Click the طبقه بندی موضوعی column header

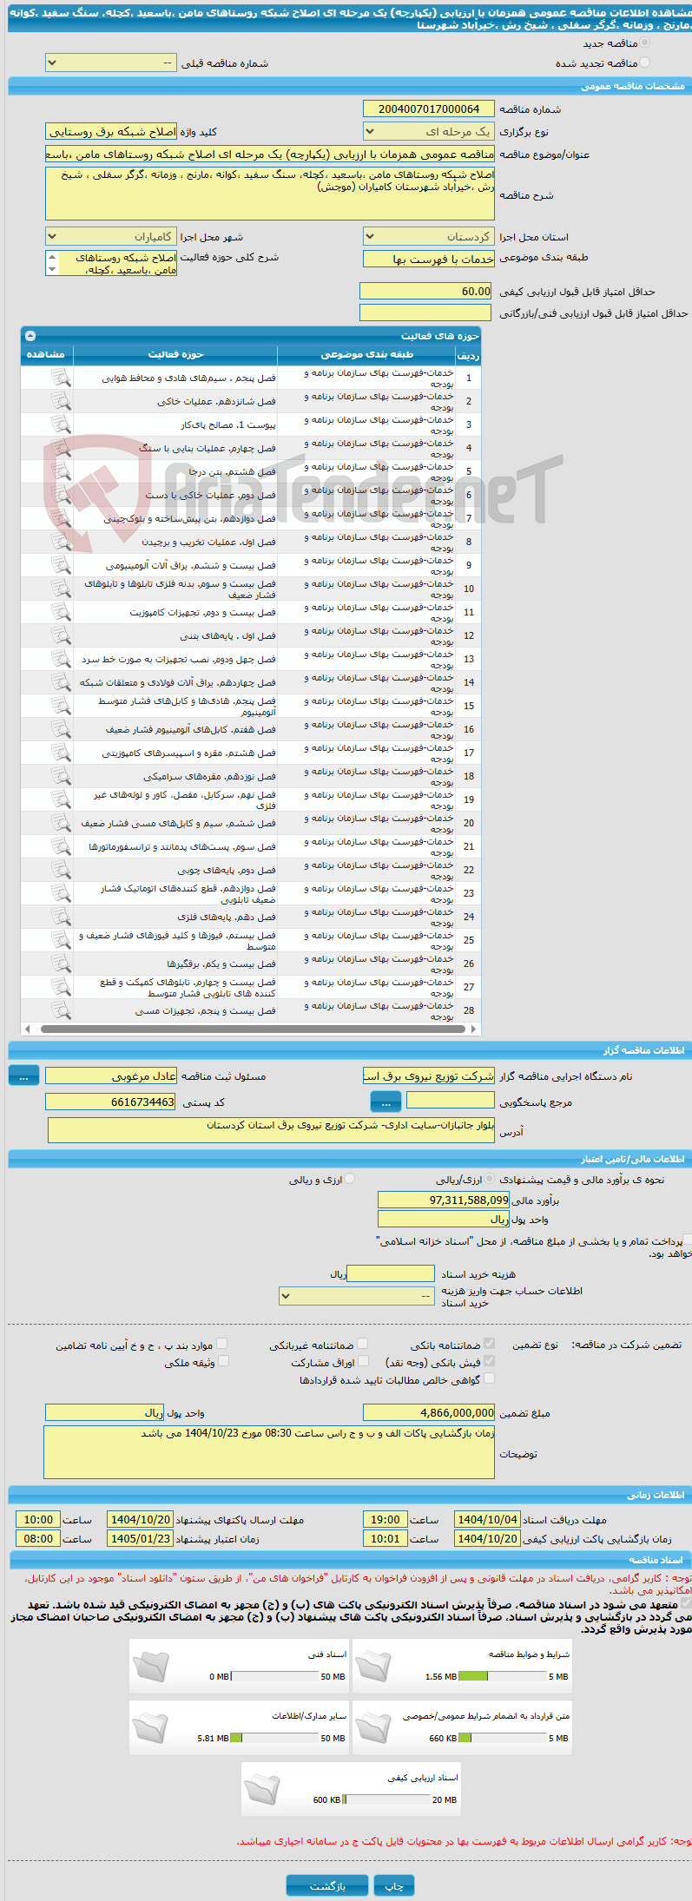pos(366,355)
